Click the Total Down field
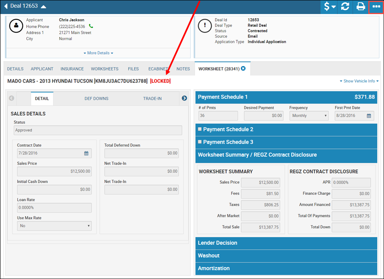Viewport: 384px width, 279px height. pyautogui.click(x=351, y=227)
